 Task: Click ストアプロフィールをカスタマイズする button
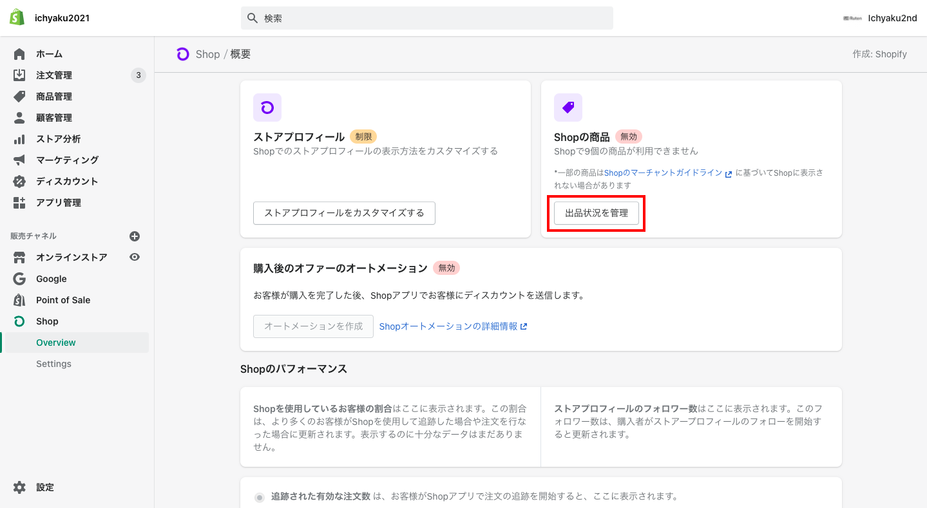(344, 213)
